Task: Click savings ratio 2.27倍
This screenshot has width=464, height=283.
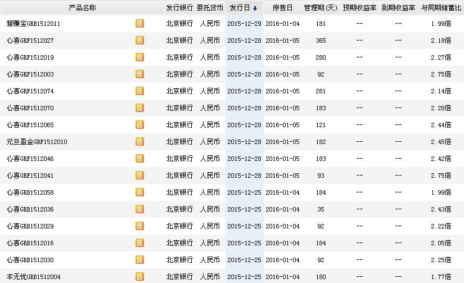Action: [x=441, y=57]
